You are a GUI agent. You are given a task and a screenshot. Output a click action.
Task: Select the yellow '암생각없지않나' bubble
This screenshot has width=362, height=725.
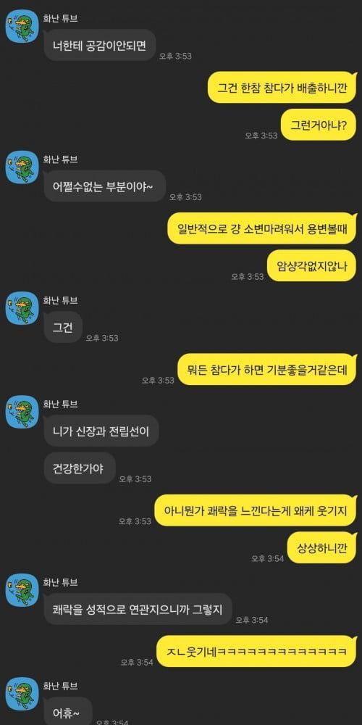coord(313,265)
